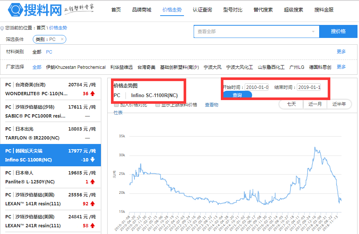This screenshot has width=359, height=234.
Task: Remove the 类别：PC filter tag
Action: coord(62,39)
